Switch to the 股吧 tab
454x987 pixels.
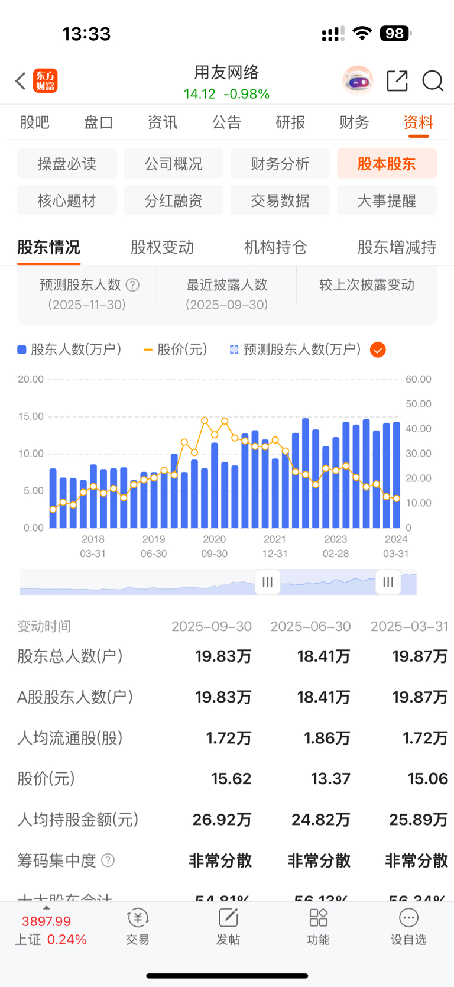pos(35,122)
